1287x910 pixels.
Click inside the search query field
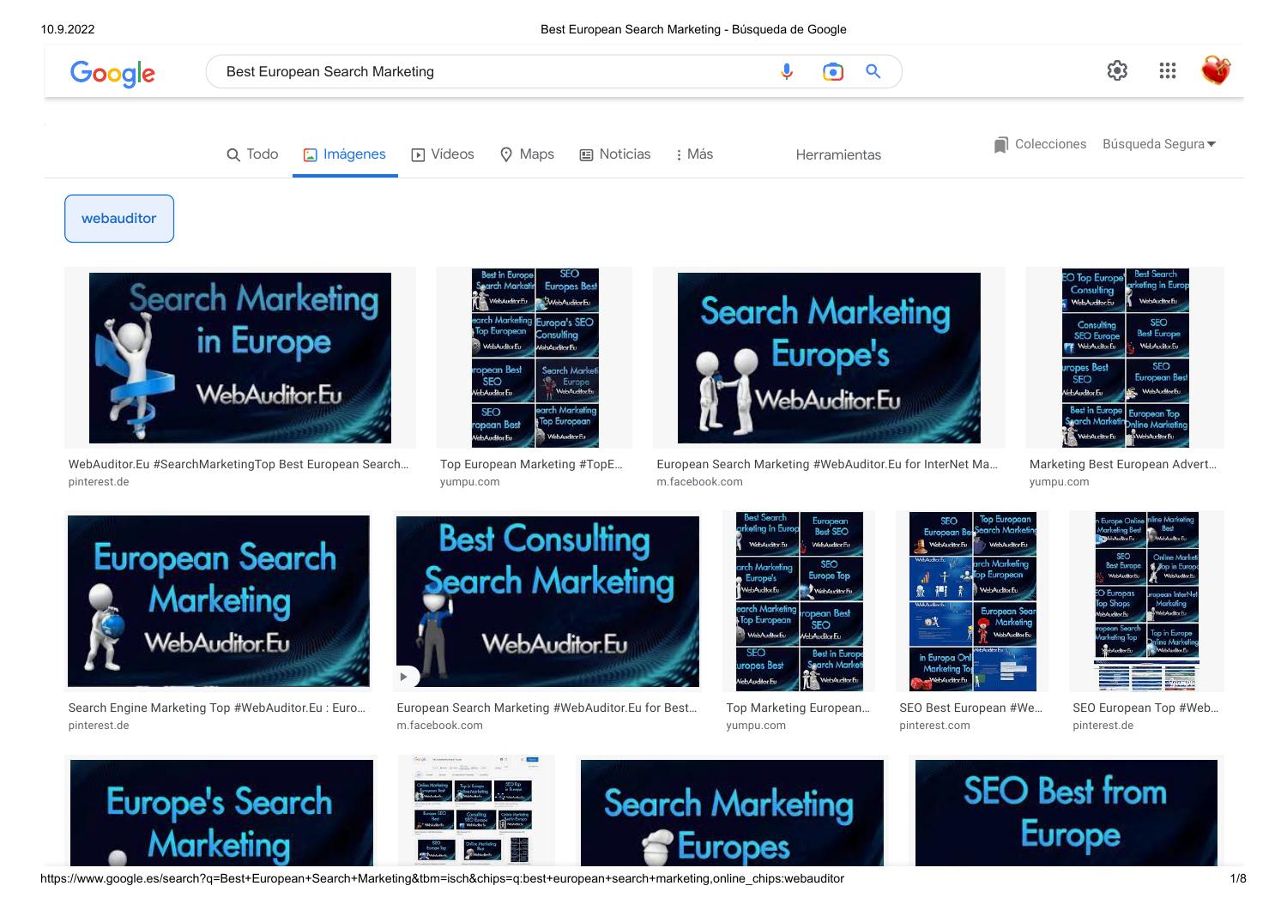point(429,71)
